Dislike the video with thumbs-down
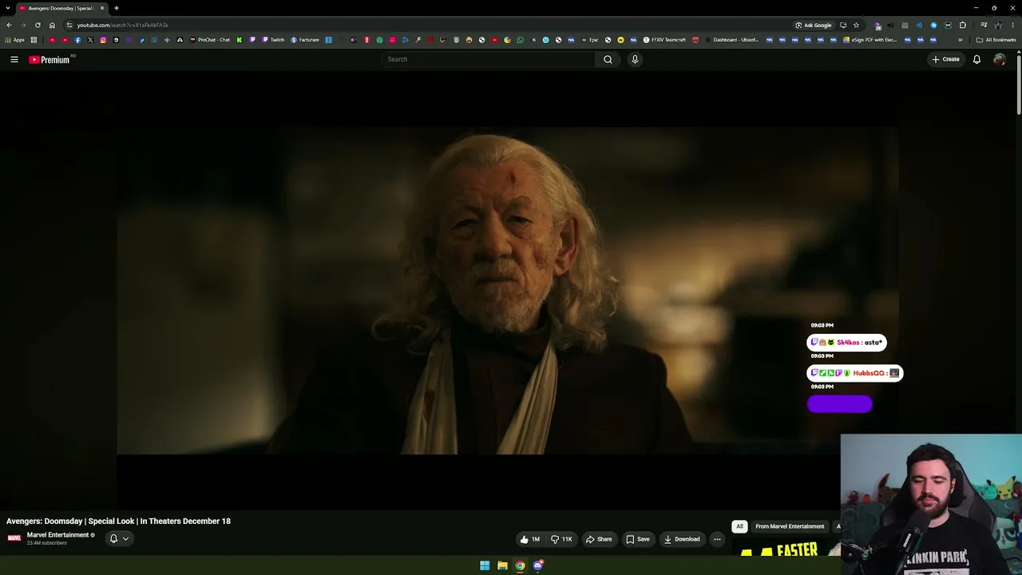This screenshot has height=575, width=1022. pos(561,539)
